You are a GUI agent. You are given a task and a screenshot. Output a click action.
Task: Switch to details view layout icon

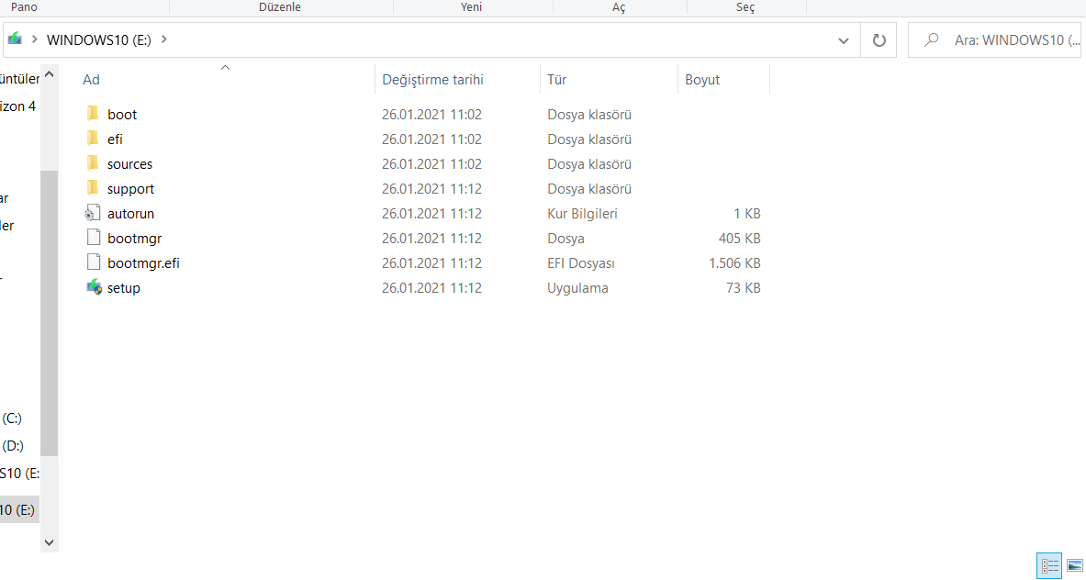coord(1049,566)
